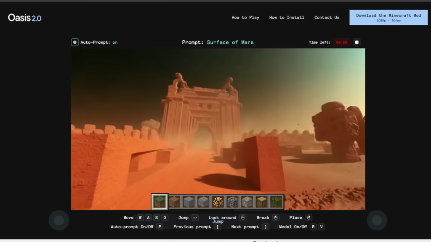Click Download the Minecraft Mod button

388,18
